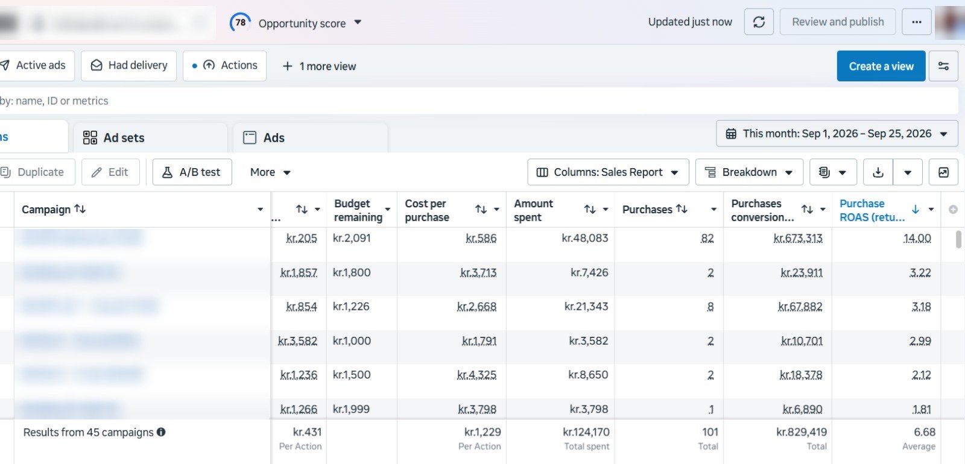This screenshot has width=965, height=464.
Task: Click 1 more view link
Action: pyautogui.click(x=320, y=66)
